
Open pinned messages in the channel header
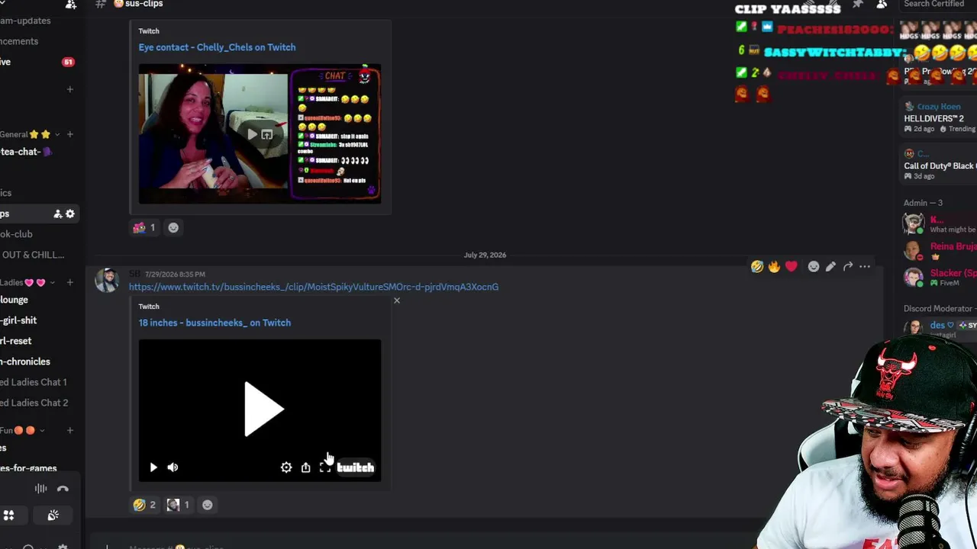[x=858, y=5]
